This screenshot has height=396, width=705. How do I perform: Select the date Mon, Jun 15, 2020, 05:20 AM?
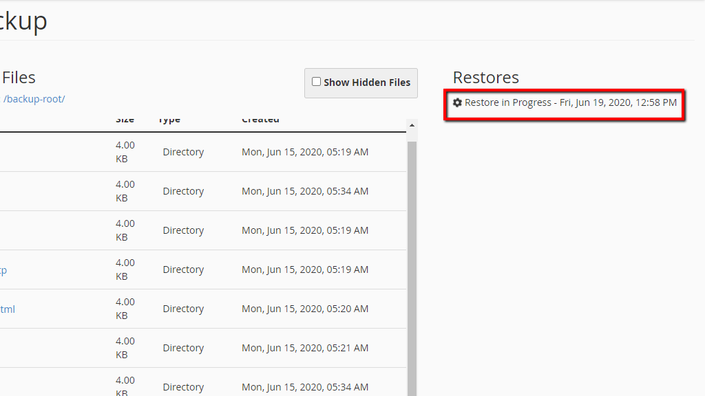click(x=305, y=309)
